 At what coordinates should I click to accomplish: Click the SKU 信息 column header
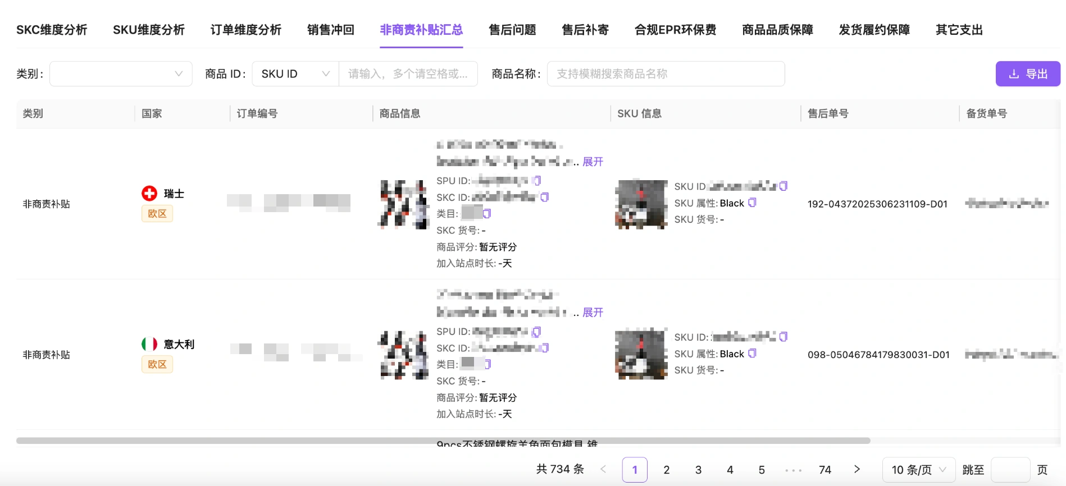coord(640,113)
